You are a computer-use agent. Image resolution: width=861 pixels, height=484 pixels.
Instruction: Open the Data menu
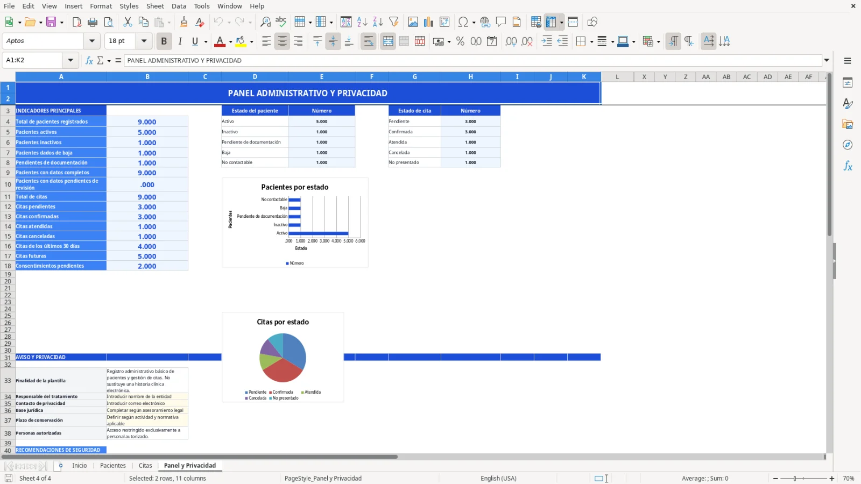click(179, 6)
